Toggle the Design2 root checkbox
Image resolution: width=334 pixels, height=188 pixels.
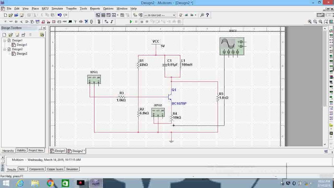pyautogui.click(x=9, y=49)
